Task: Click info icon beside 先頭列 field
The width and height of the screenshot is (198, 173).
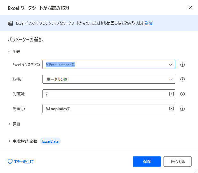Action: 182,94
